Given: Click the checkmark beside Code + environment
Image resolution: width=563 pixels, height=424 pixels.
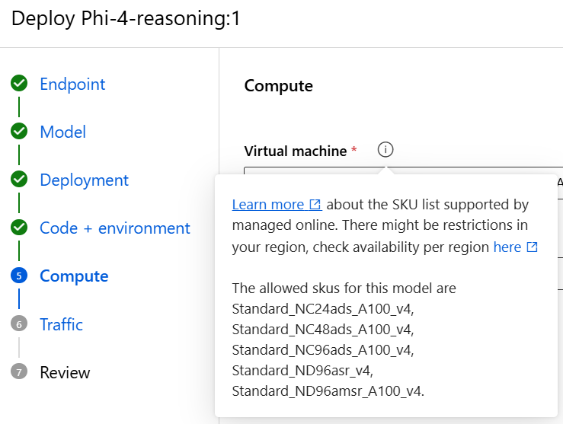Looking at the screenshot, I should [x=19, y=227].
